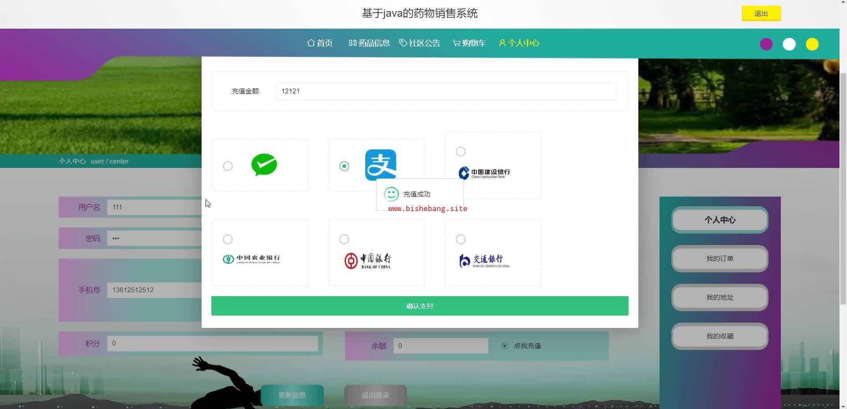Open the 药品信息 navigation item
Image resolution: width=847 pixels, height=409 pixels.
click(369, 43)
